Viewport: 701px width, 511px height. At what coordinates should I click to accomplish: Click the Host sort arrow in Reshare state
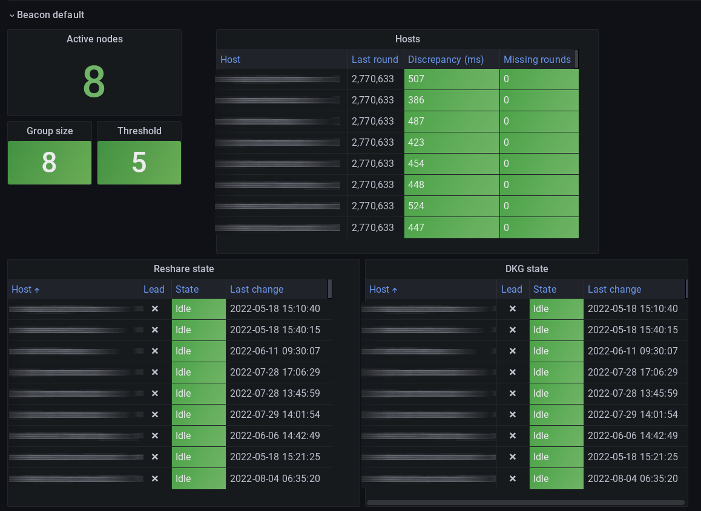[x=37, y=290]
